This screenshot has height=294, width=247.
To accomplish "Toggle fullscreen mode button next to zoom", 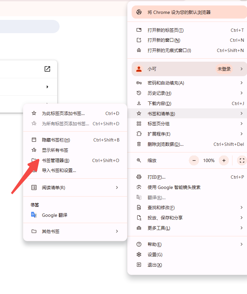I will (x=242, y=160).
